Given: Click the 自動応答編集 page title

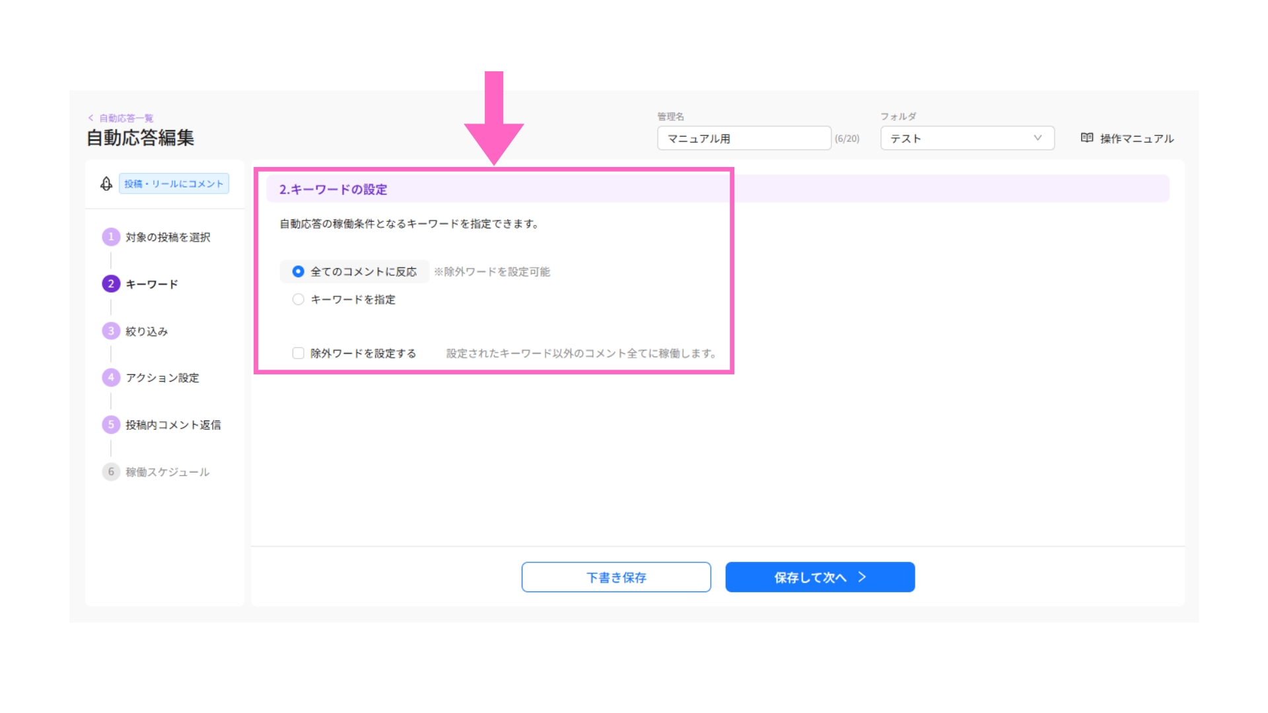Looking at the screenshot, I should click(141, 138).
